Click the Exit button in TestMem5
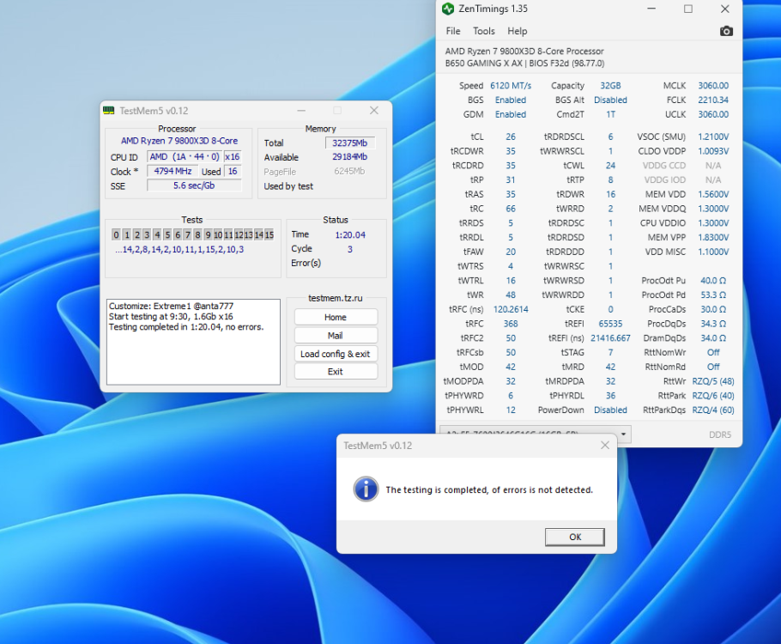 pyautogui.click(x=335, y=371)
